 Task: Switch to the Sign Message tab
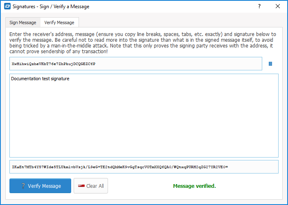point(23,23)
